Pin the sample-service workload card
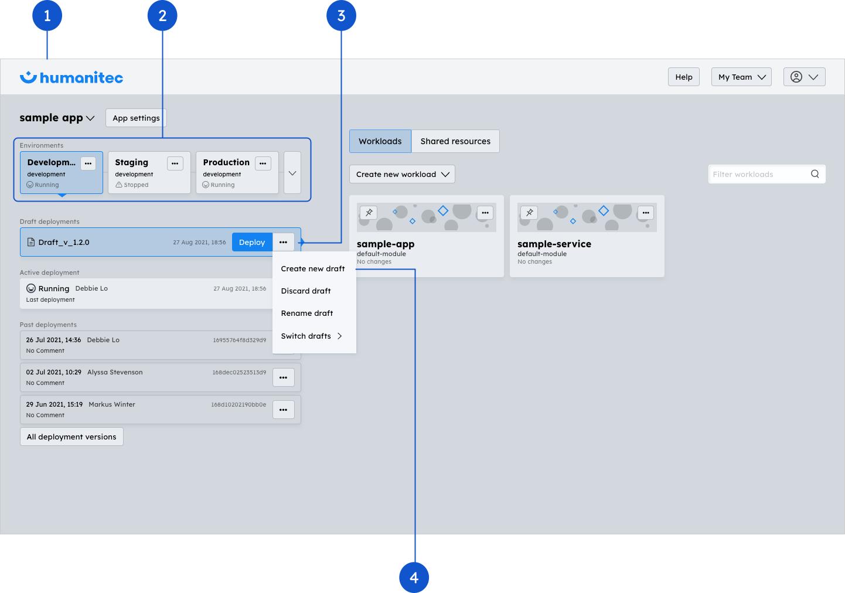 [x=529, y=213]
